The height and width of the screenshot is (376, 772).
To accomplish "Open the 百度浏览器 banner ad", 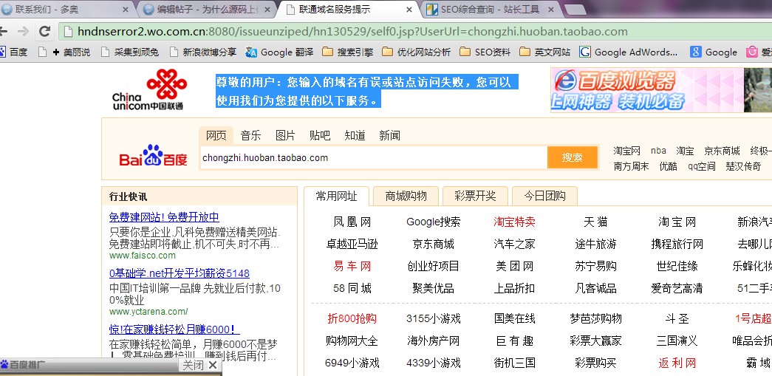I will tap(661, 90).
